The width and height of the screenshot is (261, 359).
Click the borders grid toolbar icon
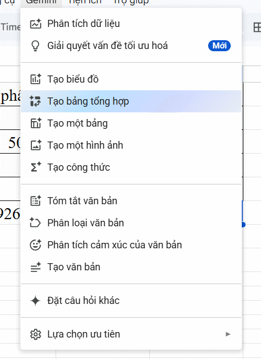pos(257,27)
